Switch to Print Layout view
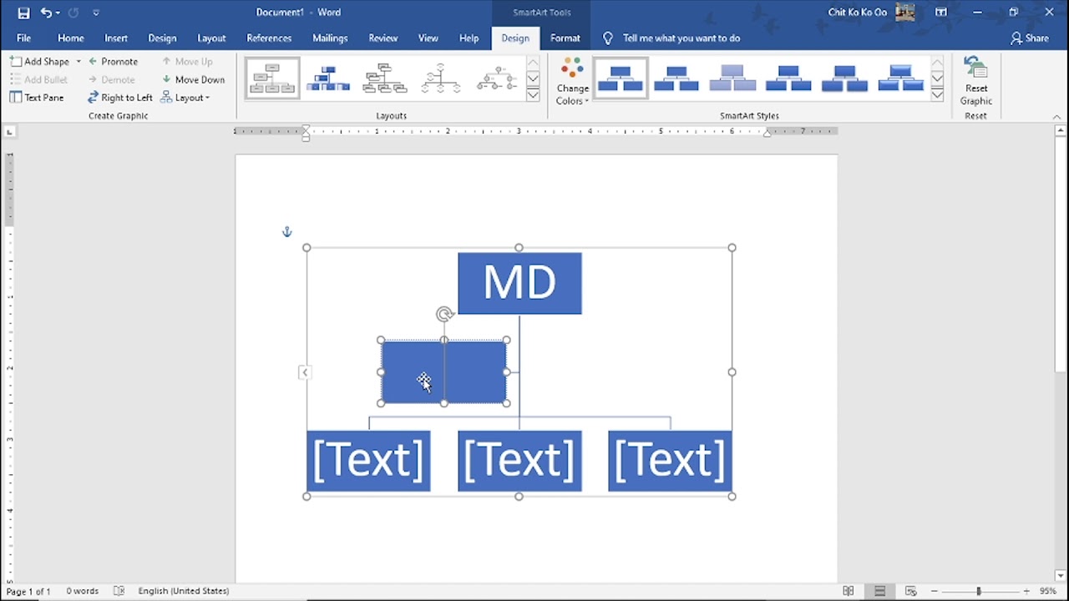1069x601 pixels. click(879, 591)
